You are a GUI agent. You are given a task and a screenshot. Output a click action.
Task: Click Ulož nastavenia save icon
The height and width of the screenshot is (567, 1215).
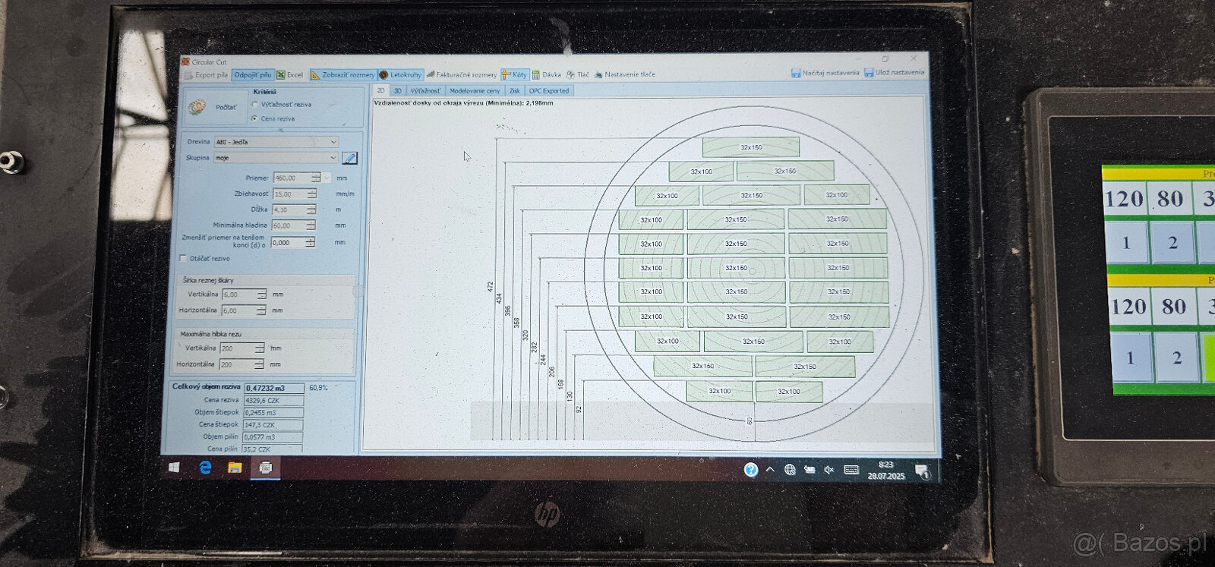point(869,73)
